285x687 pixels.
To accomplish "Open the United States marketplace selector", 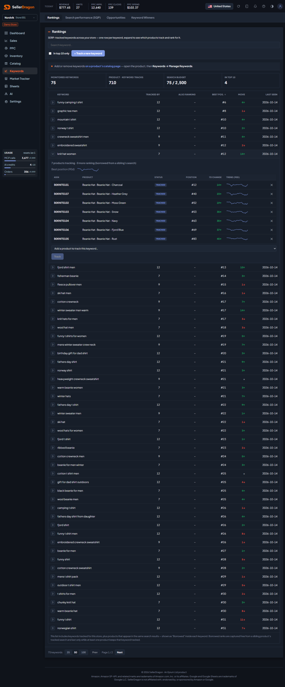I will point(219,6).
